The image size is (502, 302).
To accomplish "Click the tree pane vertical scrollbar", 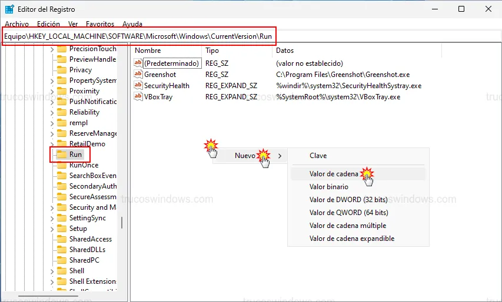I will 122,222.
